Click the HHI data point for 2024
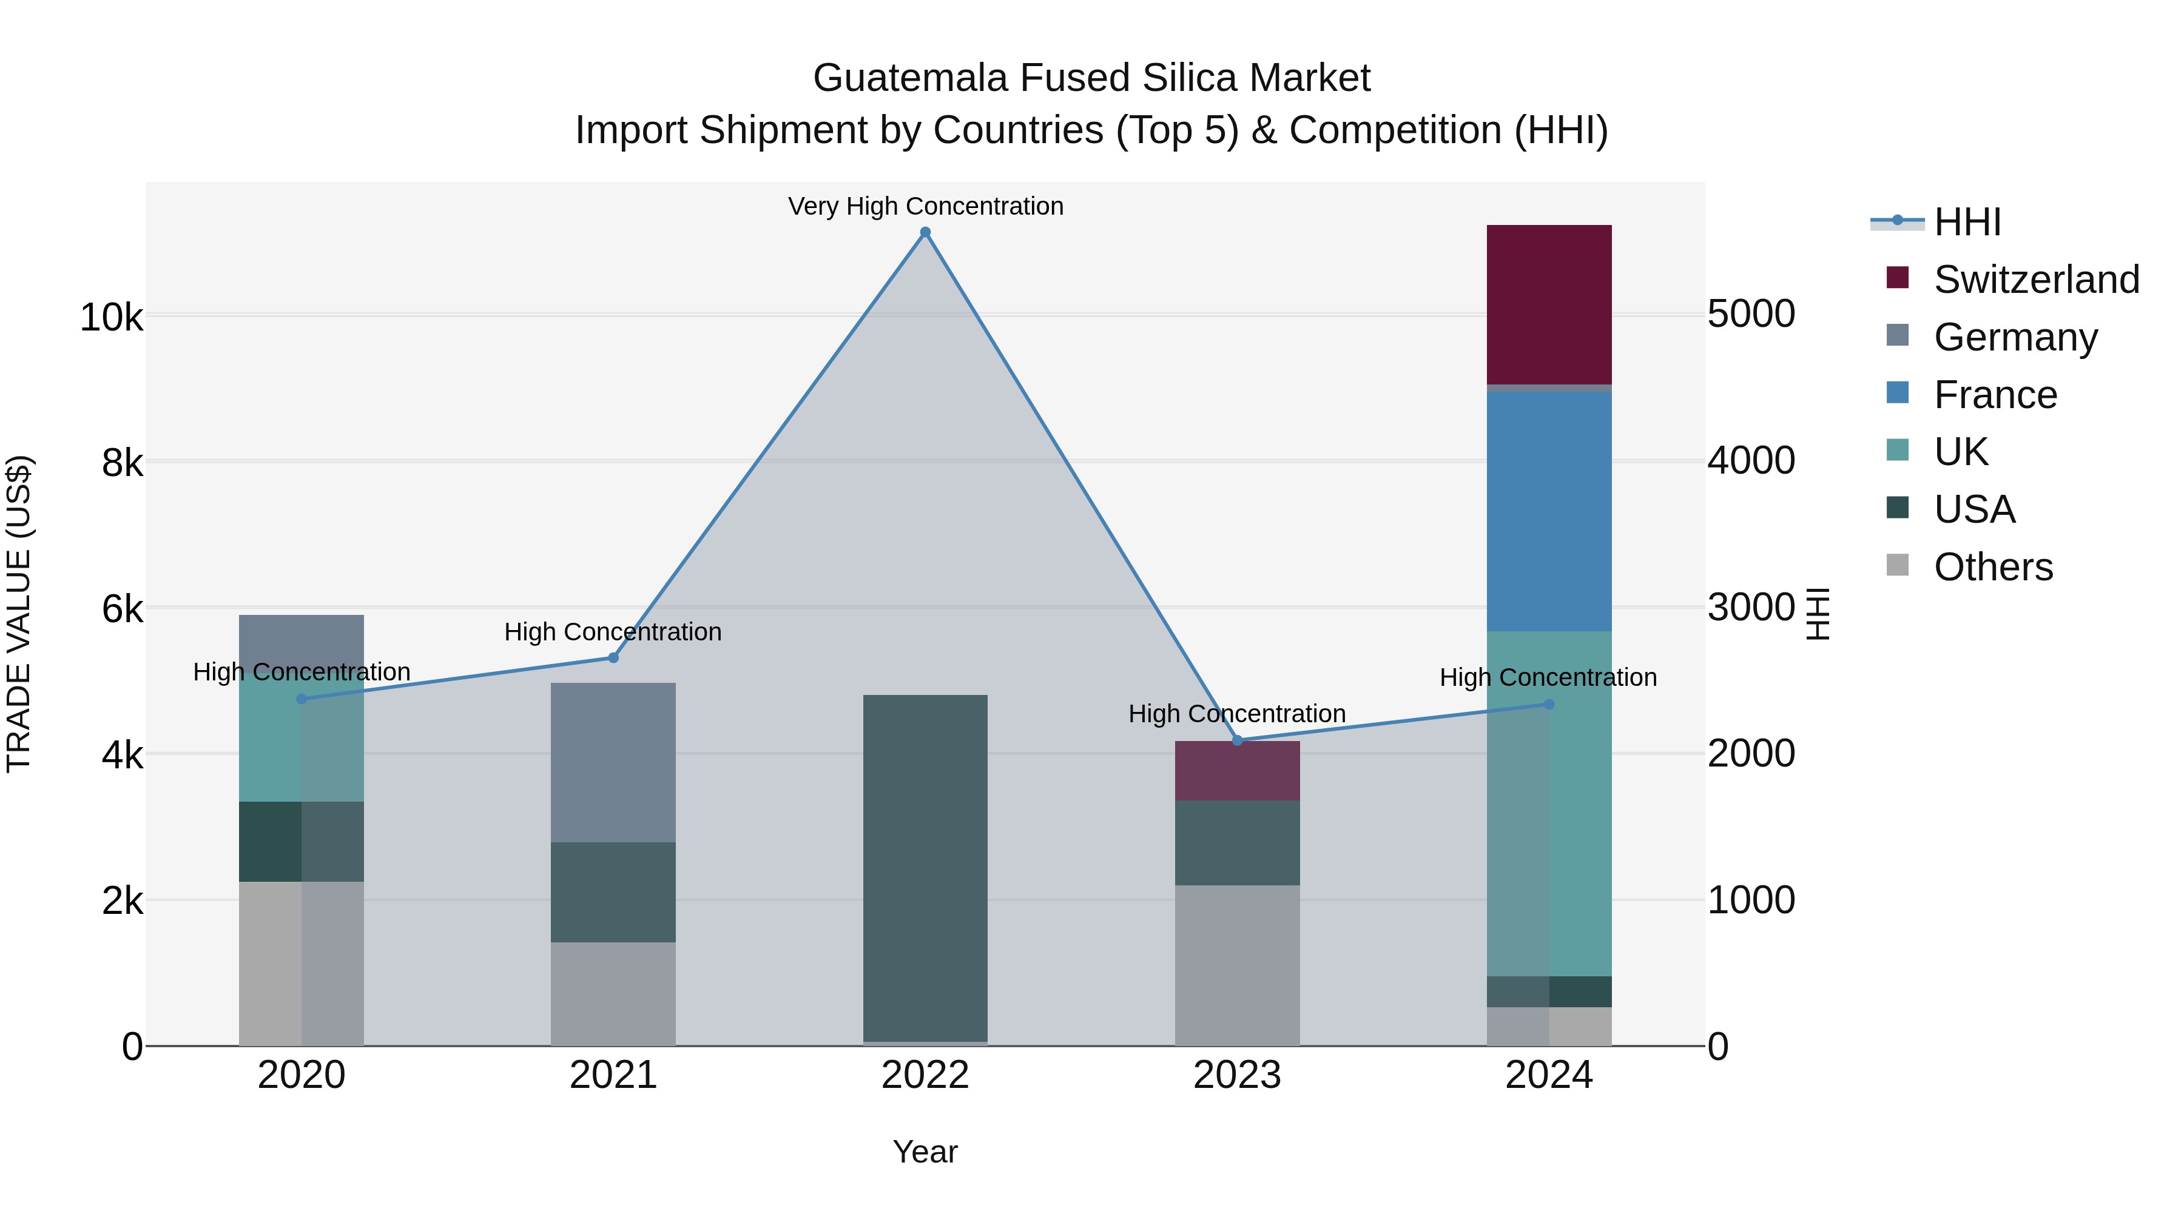The height and width of the screenshot is (1228, 2184). [1549, 704]
